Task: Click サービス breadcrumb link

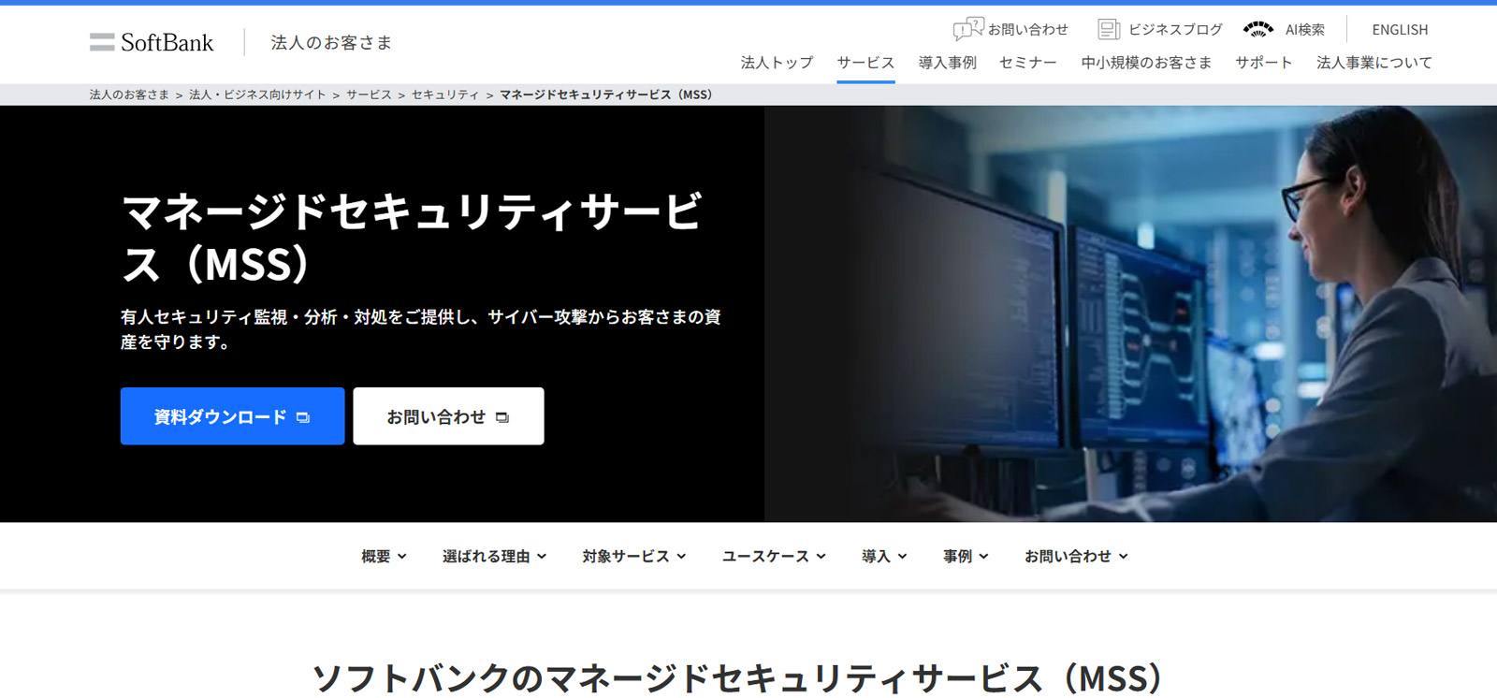Action: [x=369, y=95]
